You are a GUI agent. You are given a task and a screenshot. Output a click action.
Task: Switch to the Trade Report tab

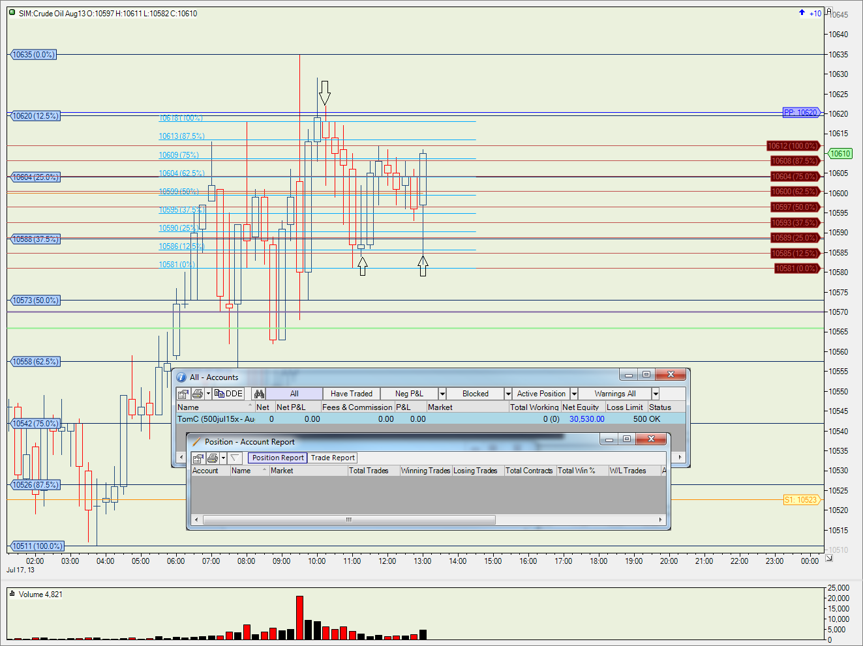(333, 458)
